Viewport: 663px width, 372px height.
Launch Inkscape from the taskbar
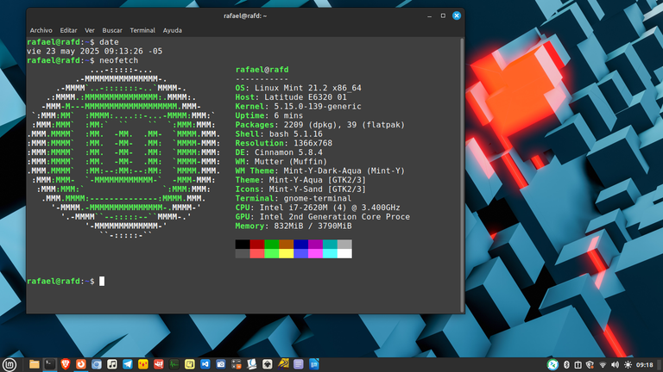[x=268, y=364]
